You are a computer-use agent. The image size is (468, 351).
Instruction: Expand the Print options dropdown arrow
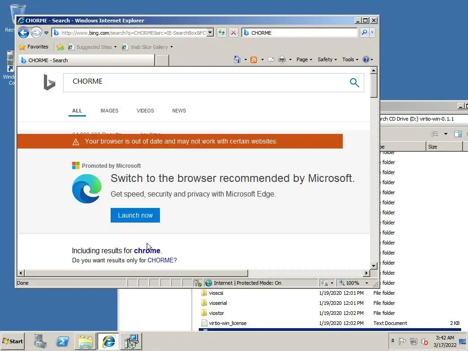click(x=290, y=60)
